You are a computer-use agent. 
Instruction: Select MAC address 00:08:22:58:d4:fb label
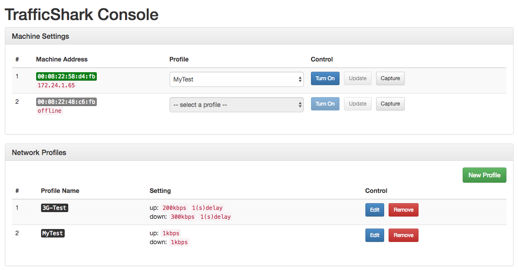(66, 77)
